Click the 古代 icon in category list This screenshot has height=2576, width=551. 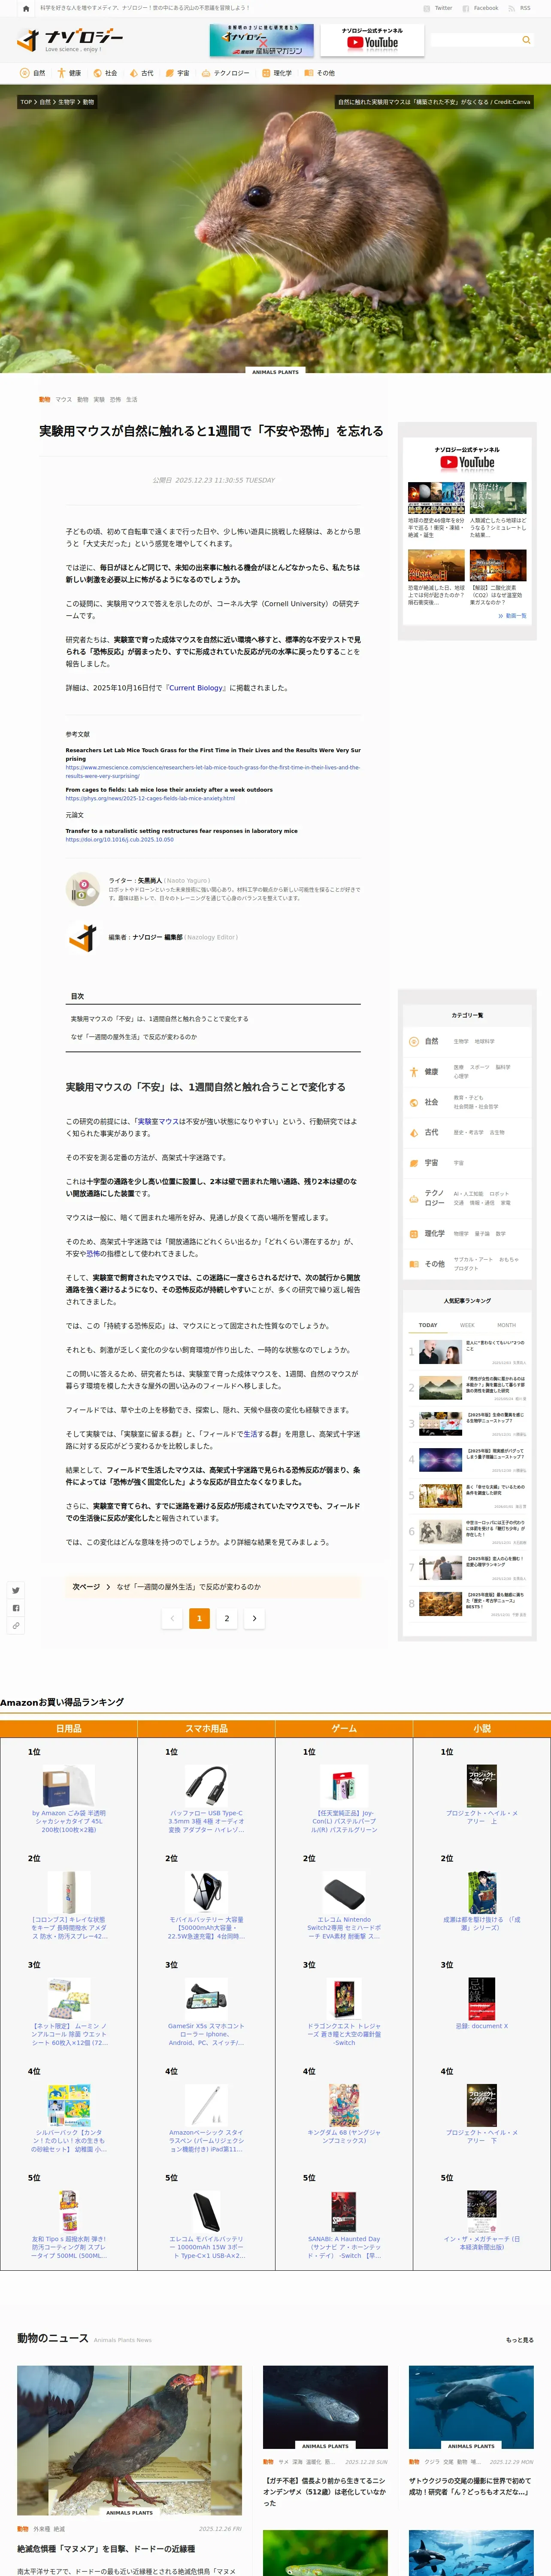(x=414, y=1132)
